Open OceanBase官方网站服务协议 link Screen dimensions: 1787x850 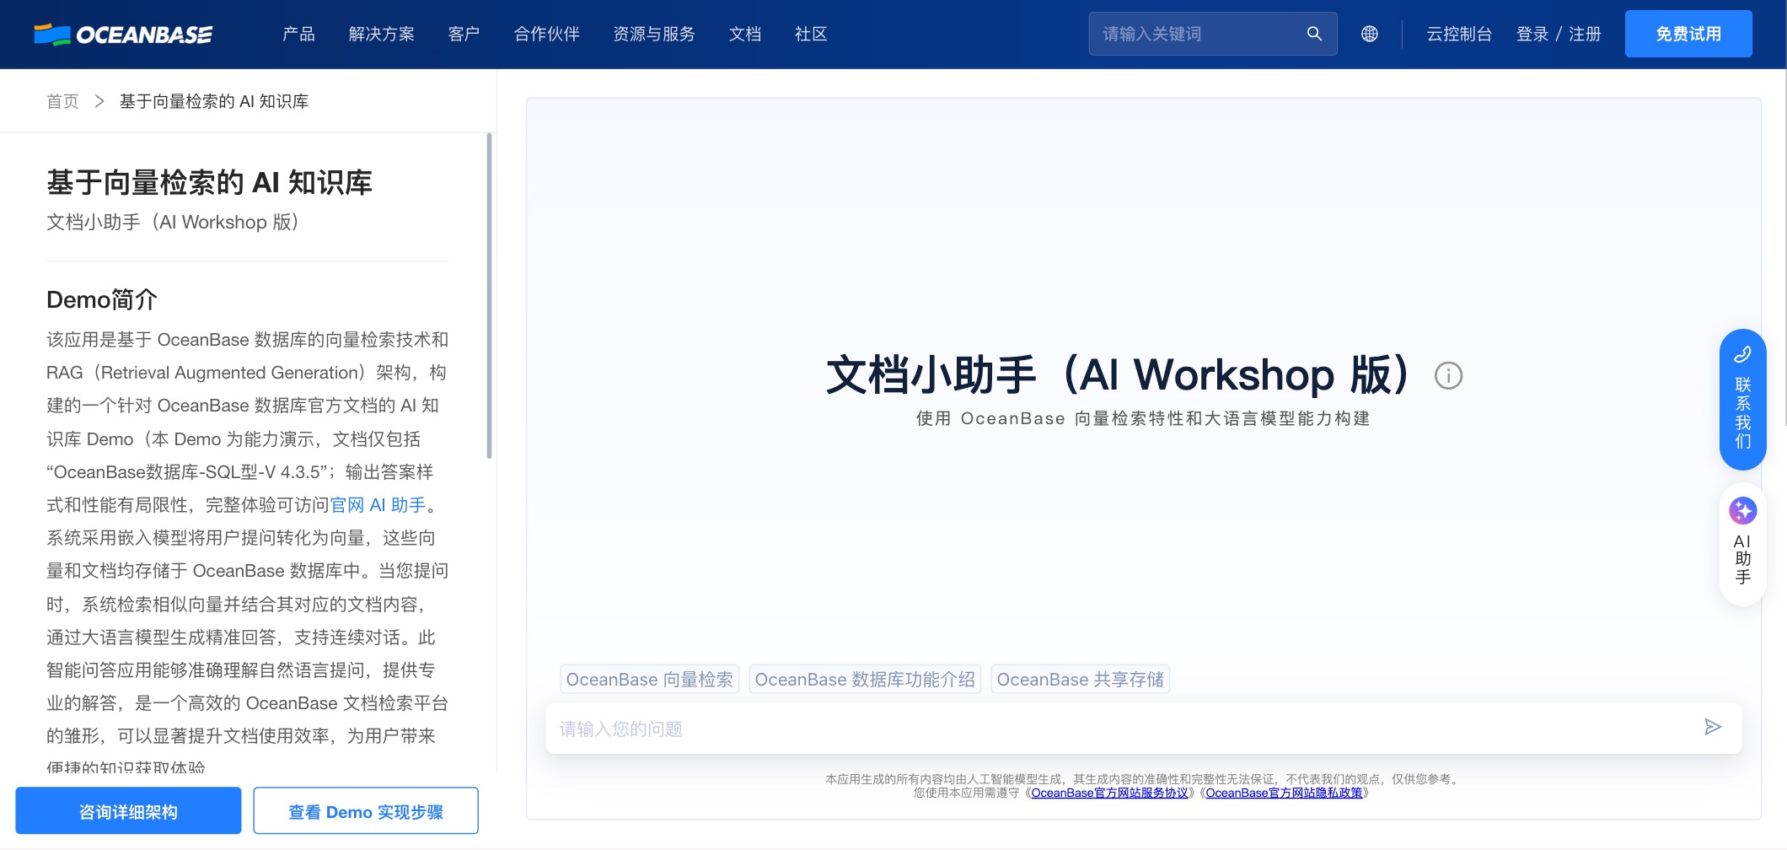click(1109, 793)
